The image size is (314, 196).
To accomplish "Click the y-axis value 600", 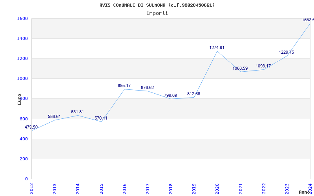I will pyautogui.click(x=24, y=119).
